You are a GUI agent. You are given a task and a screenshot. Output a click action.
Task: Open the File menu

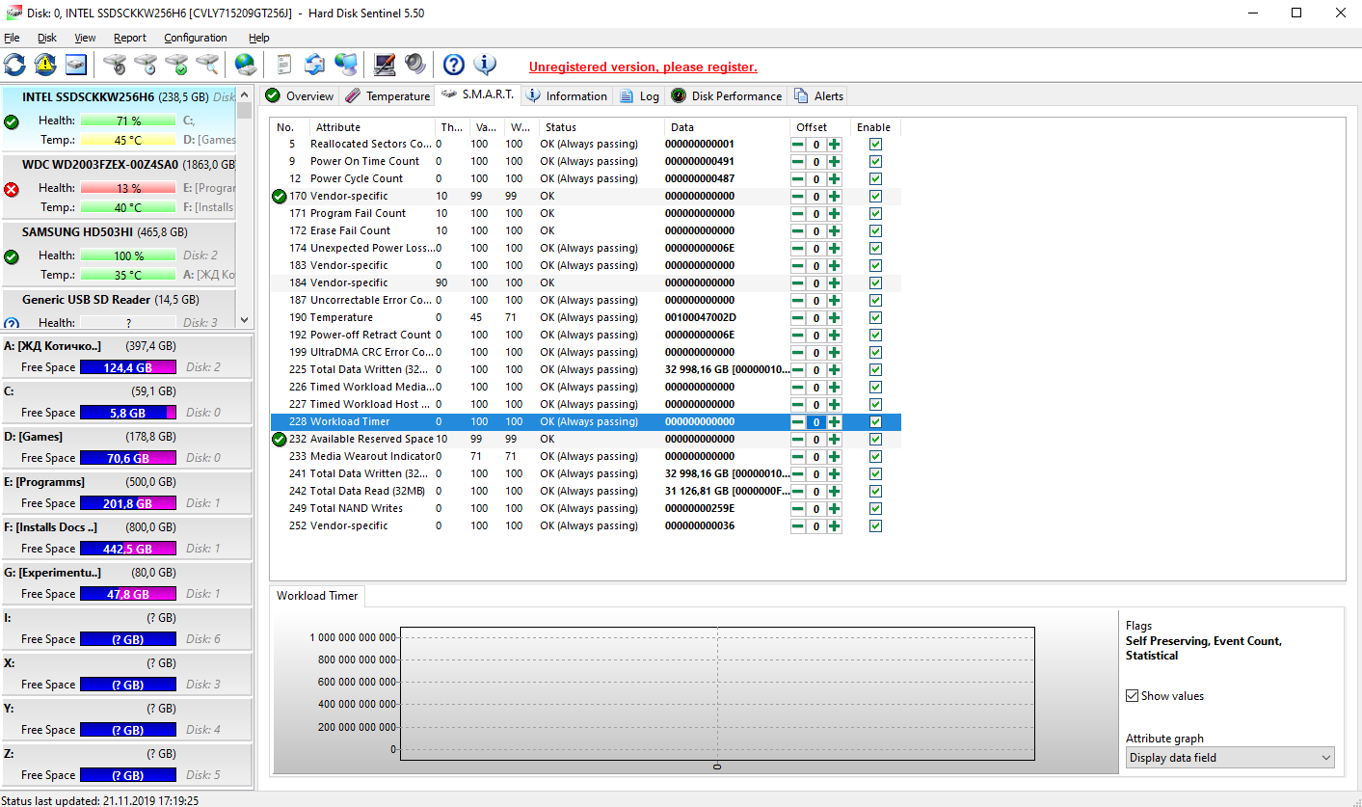12,38
